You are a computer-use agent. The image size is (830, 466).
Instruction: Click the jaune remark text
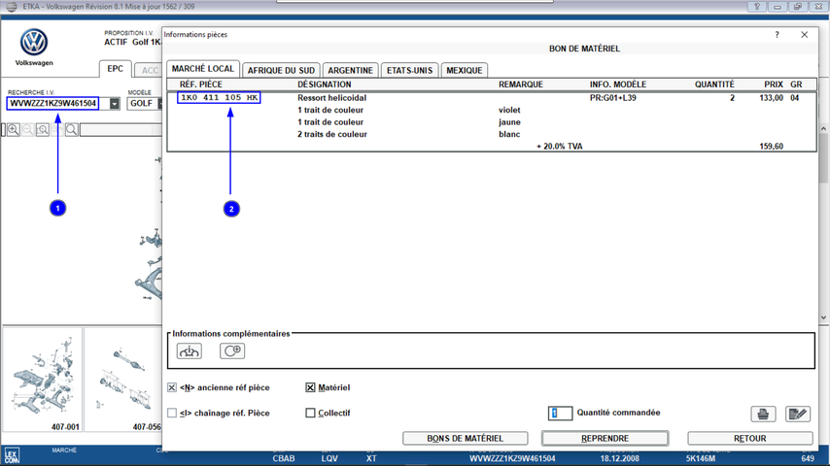pyautogui.click(x=509, y=122)
